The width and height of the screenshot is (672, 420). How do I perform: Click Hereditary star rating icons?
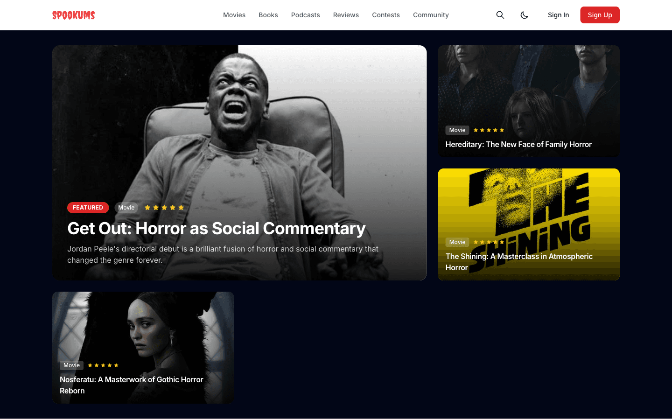click(489, 130)
